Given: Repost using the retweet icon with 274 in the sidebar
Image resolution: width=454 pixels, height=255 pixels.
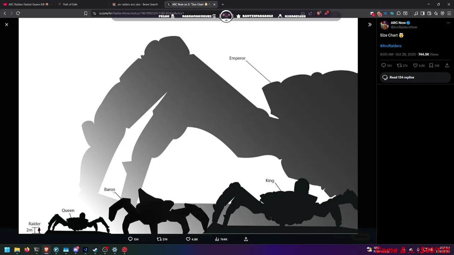Looking at the screenshot, I should tap(399, 66).
